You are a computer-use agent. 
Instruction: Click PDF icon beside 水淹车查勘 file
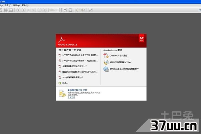(60, 66)
